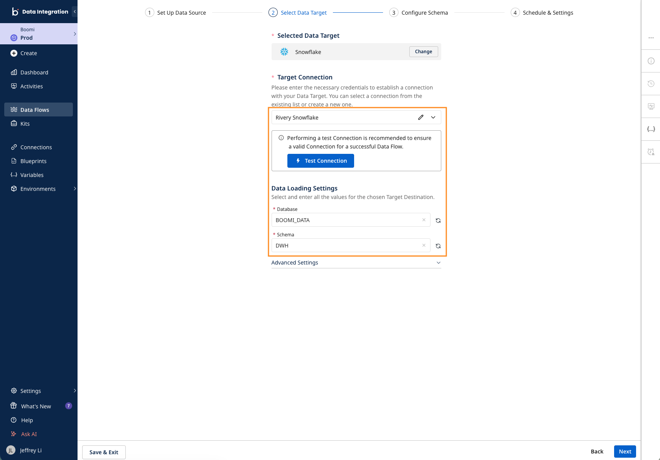Collapse the sidebar with the arrow button
This screenshot has height=460, width=660.
coord(75,12)
